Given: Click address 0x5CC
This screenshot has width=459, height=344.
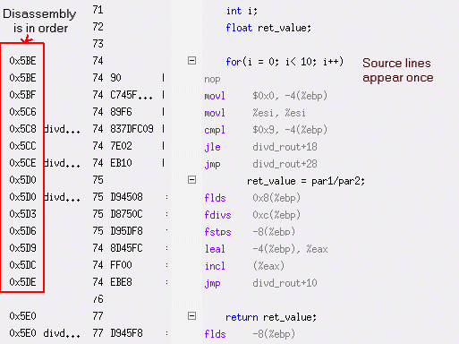Looking at the screenshot, I should (22, 146).
